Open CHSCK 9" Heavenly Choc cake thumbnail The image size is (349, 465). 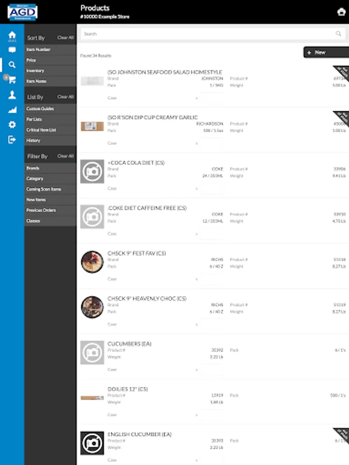point(93,307)
